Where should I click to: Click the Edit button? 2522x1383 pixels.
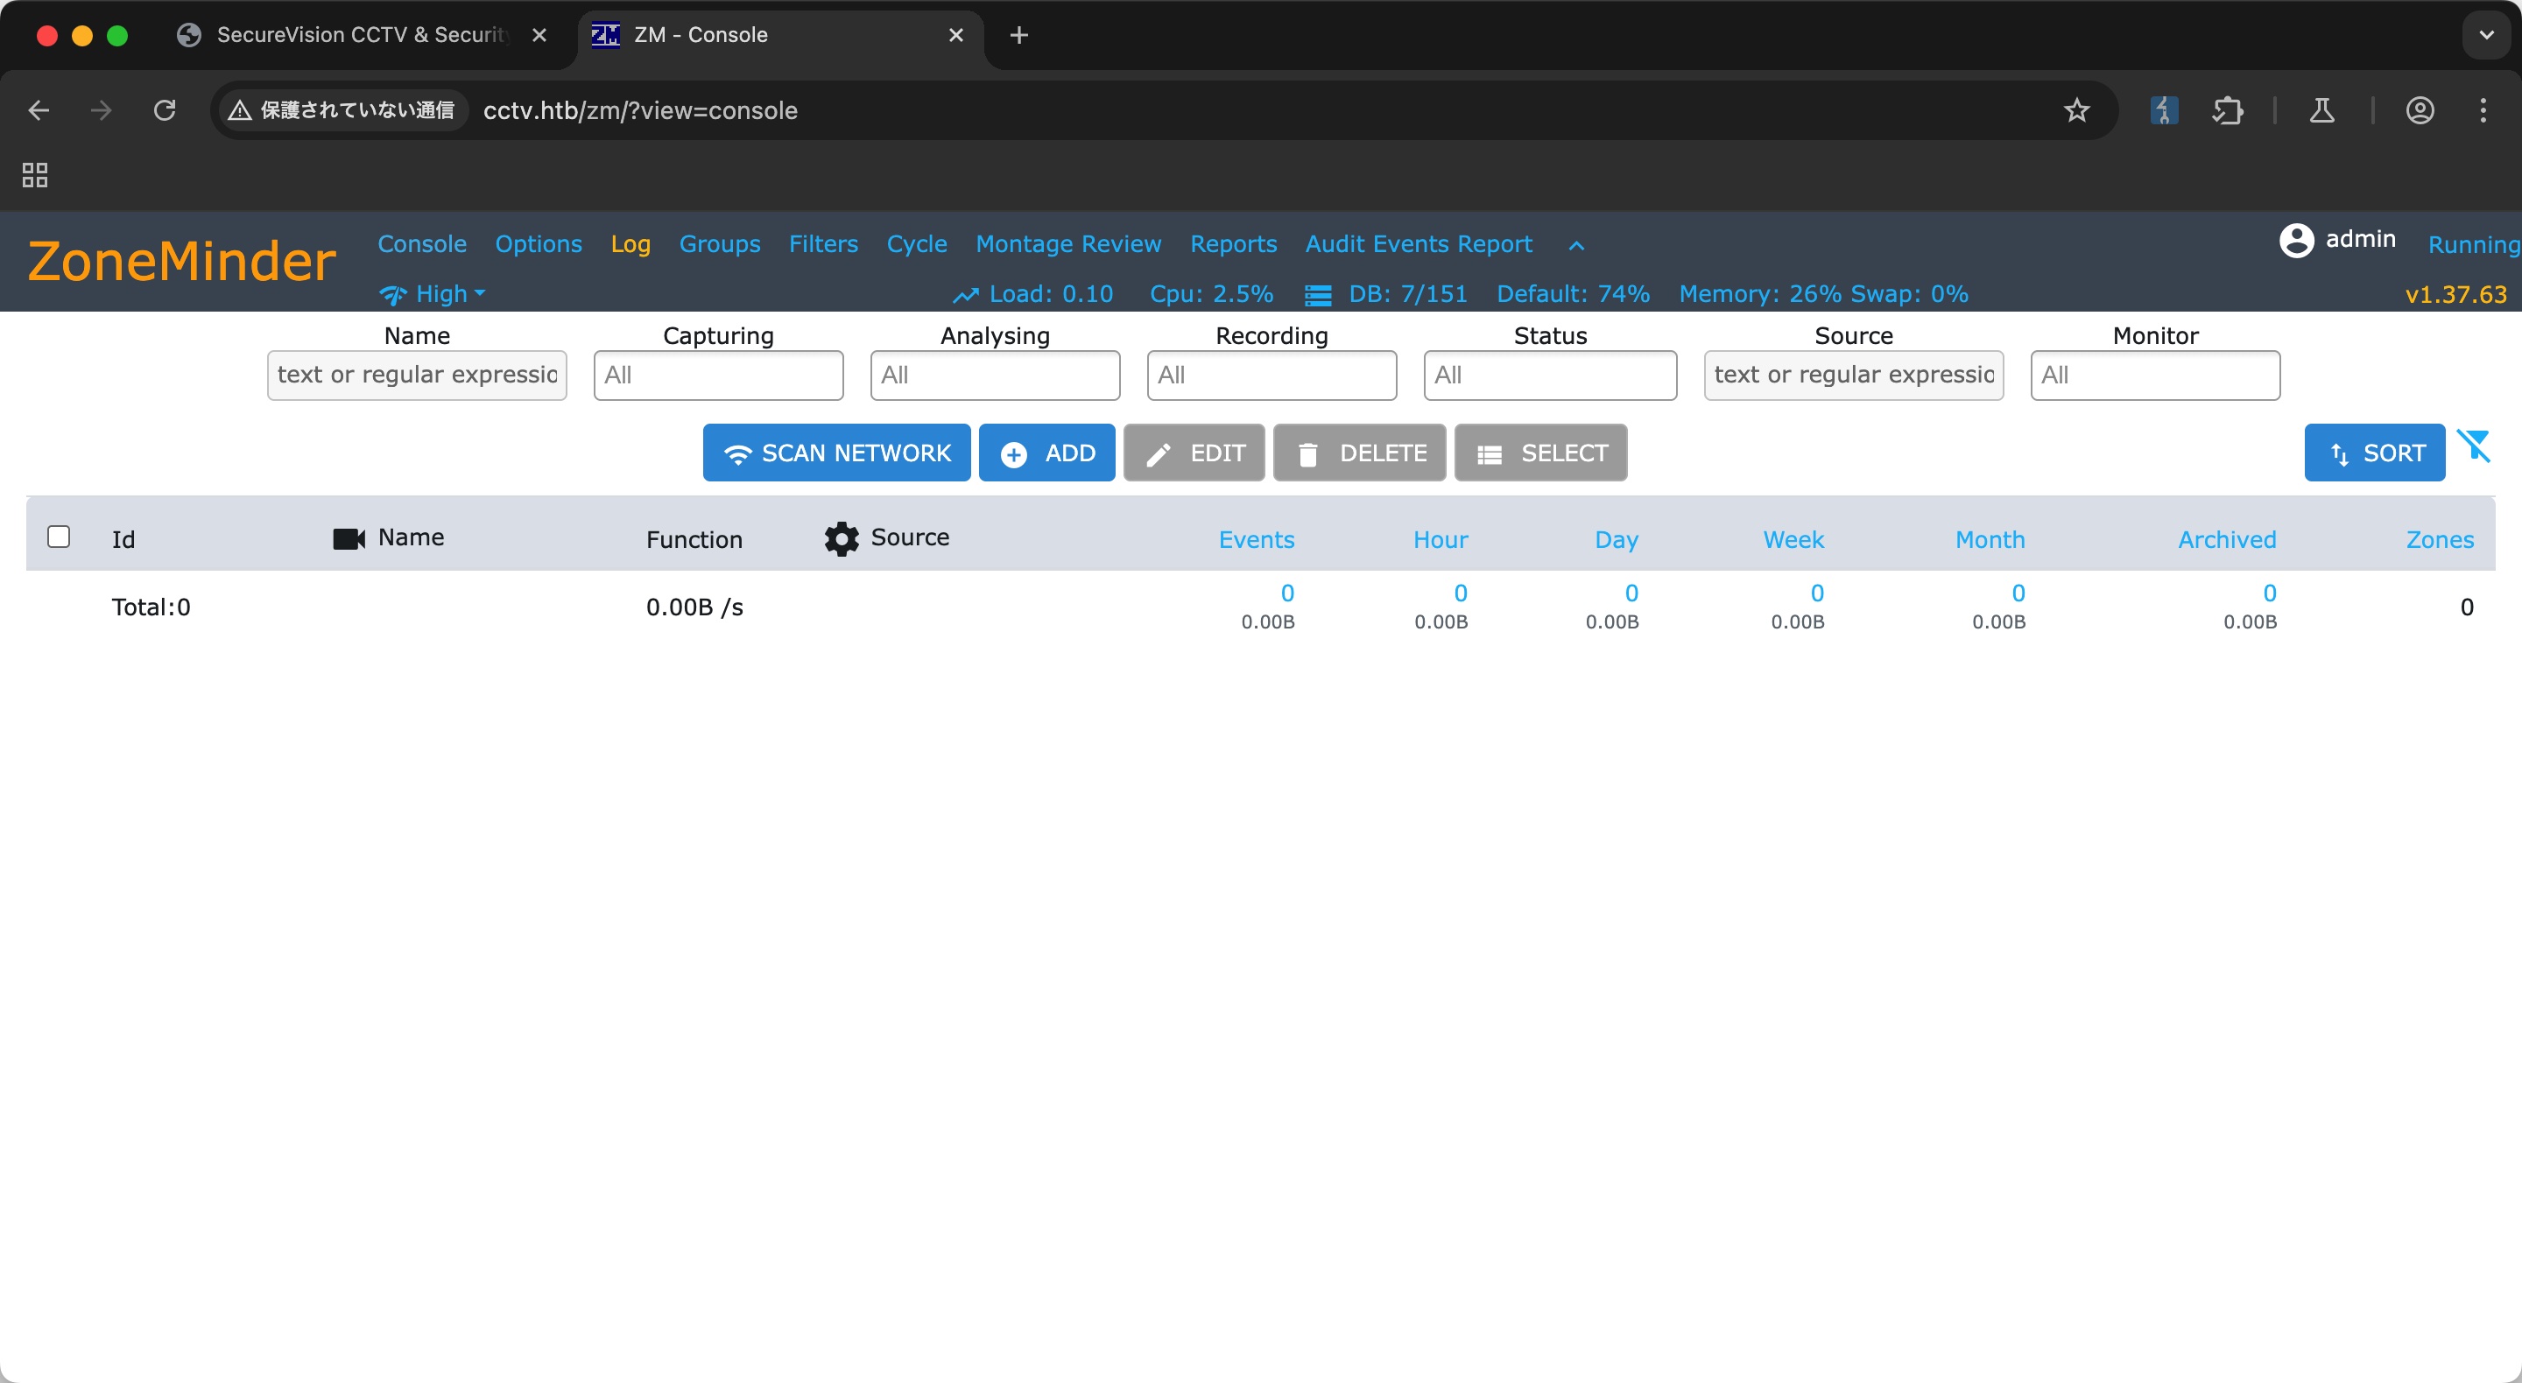pyautogui.click(x=1194, y=453)
